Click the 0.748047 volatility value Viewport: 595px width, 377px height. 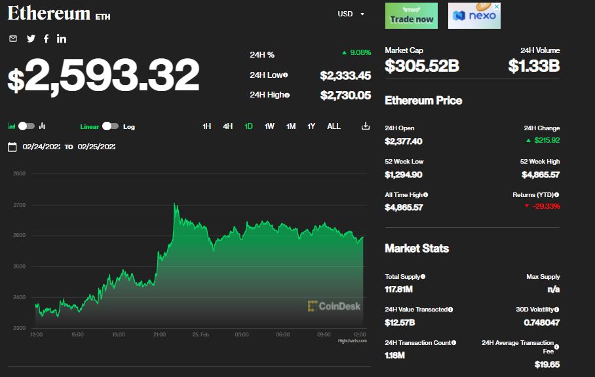(x=541, y=323)
